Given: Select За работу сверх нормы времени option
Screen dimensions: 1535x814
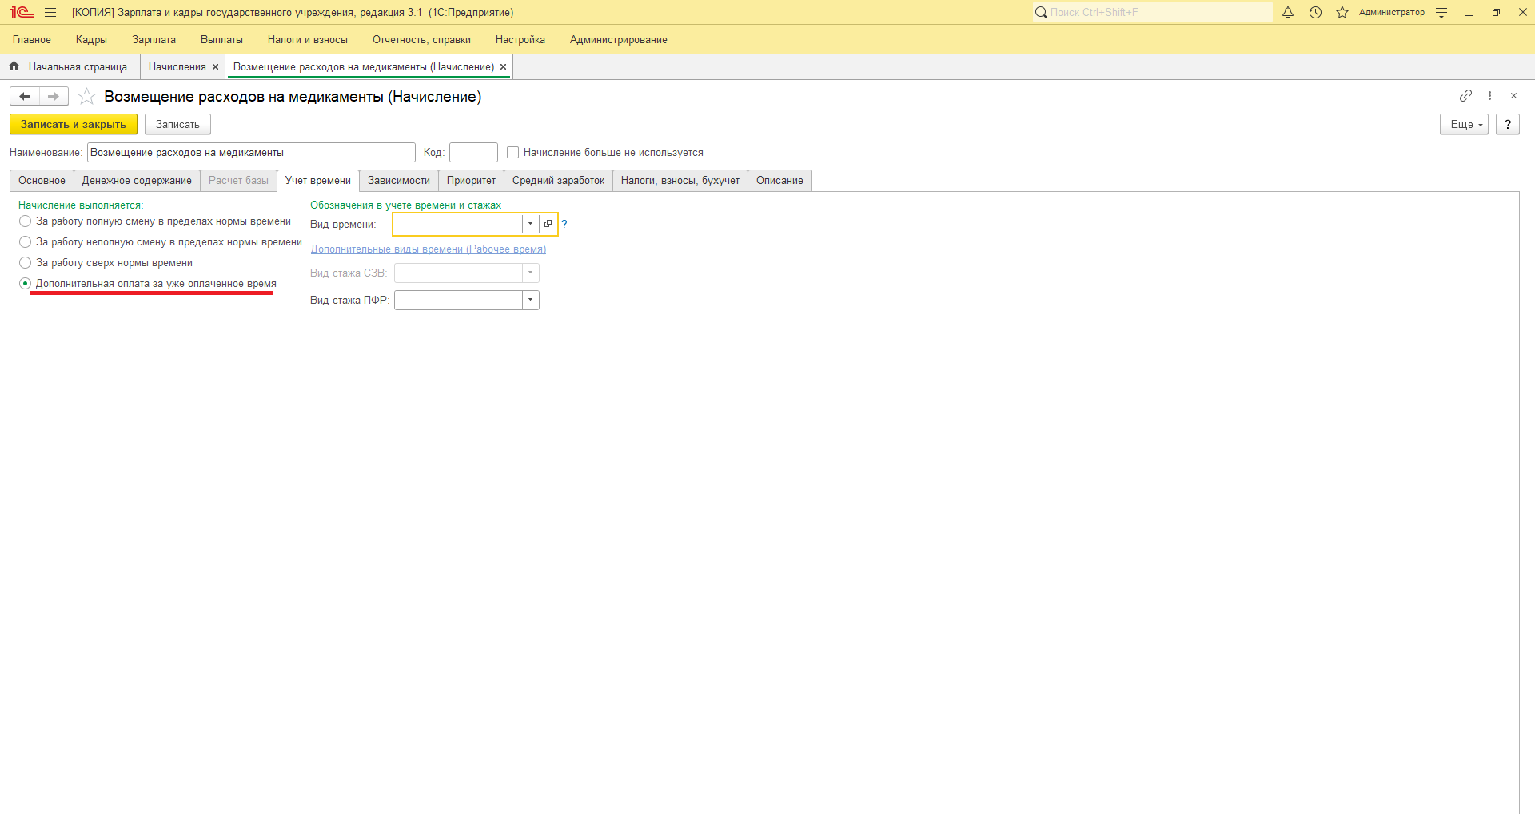Looking at the screenshot, I should (26, 263).
